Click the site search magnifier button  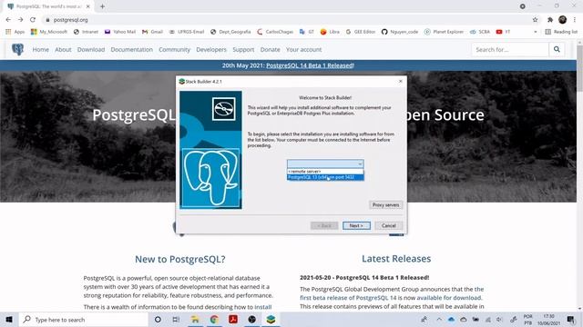click(x=557, y=49)
